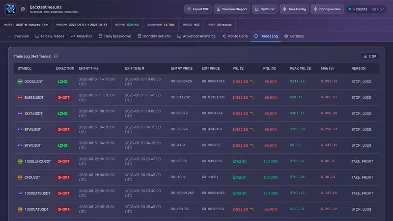Sort by the Peak PNL ($) column header

click(x=301, y=68)
